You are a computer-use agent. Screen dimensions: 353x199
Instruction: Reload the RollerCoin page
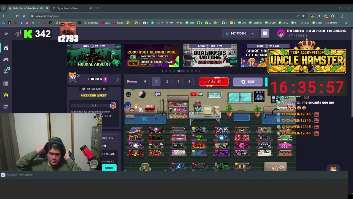[17, 16]
